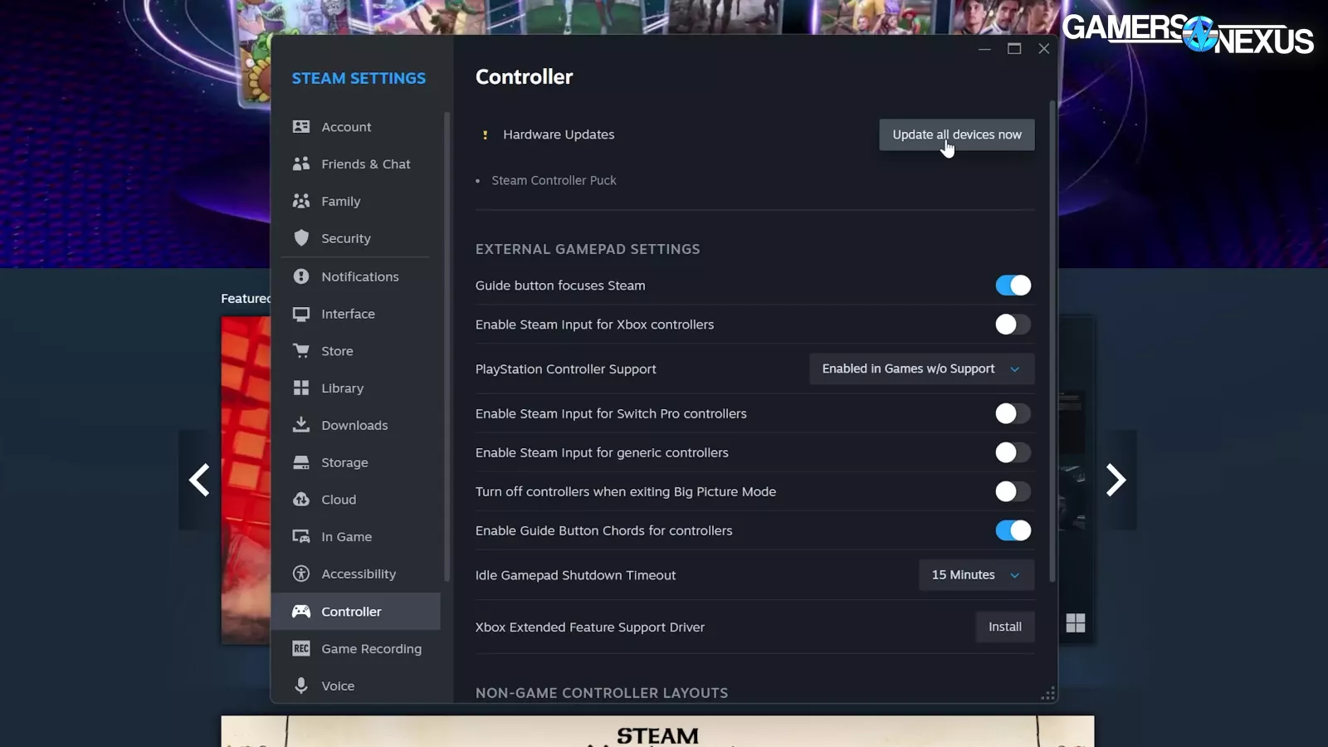Click the Account card icon in sidebar
This screenshot has width=1328, height=747.
301,127
